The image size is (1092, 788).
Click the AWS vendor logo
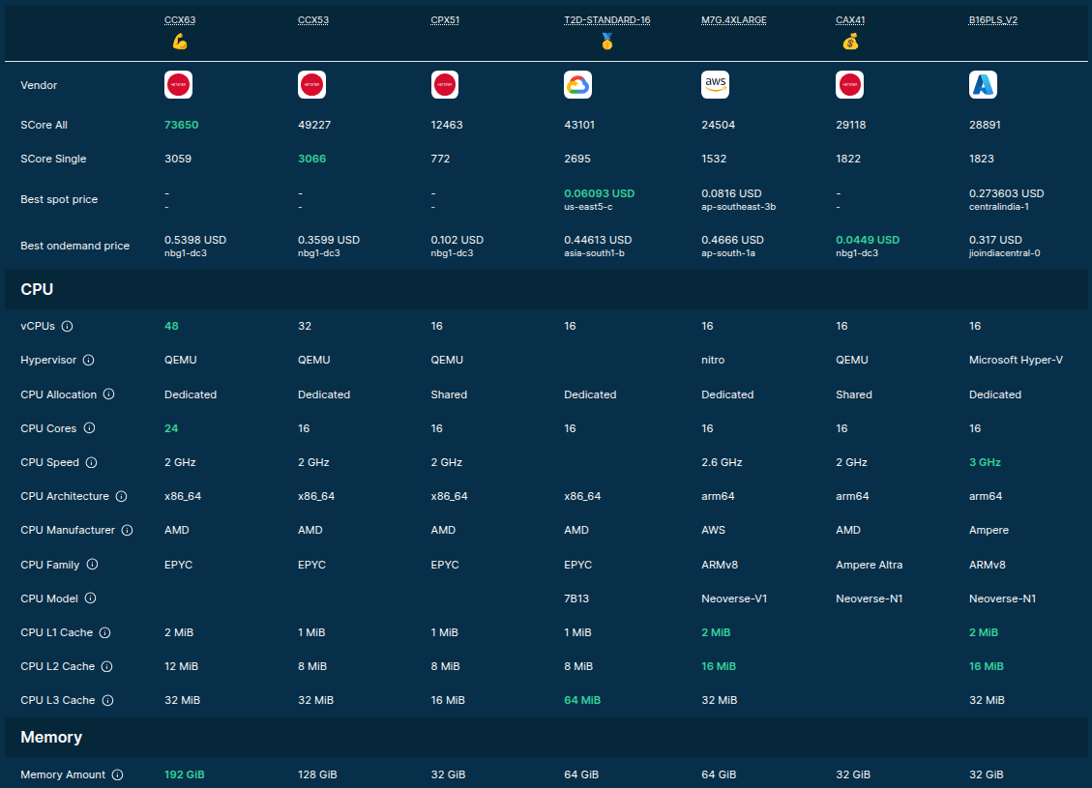coord(715,85)
